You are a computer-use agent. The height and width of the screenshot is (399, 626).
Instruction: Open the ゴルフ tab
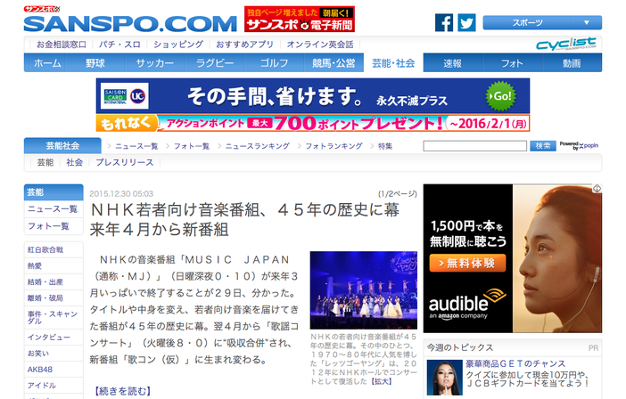point(274,63)
